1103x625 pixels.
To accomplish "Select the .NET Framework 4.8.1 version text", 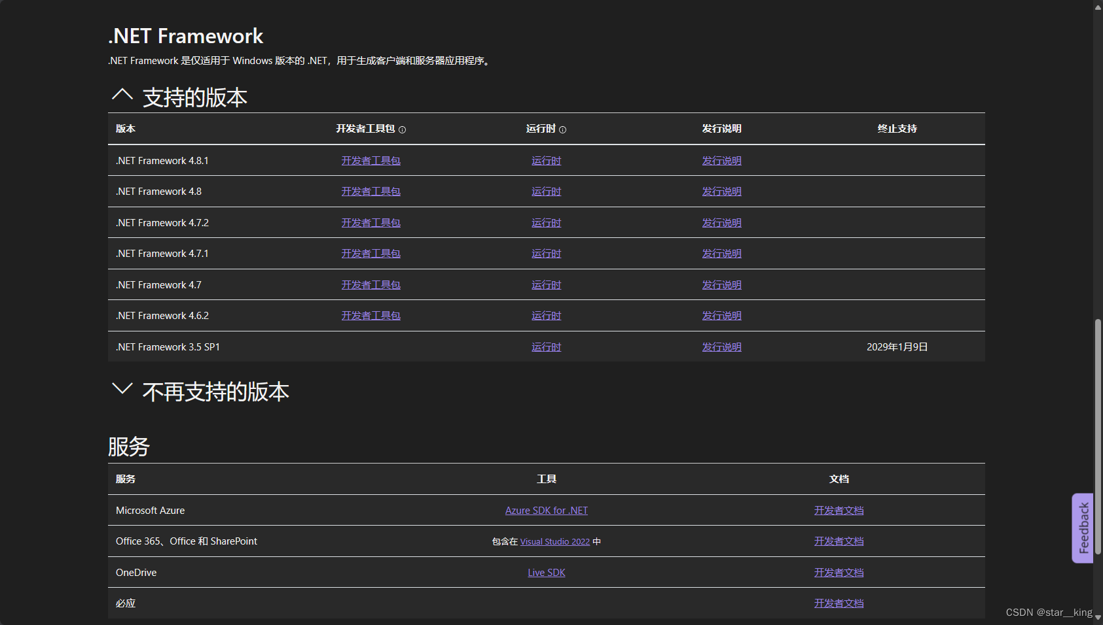I will click(x=162, y=161).
